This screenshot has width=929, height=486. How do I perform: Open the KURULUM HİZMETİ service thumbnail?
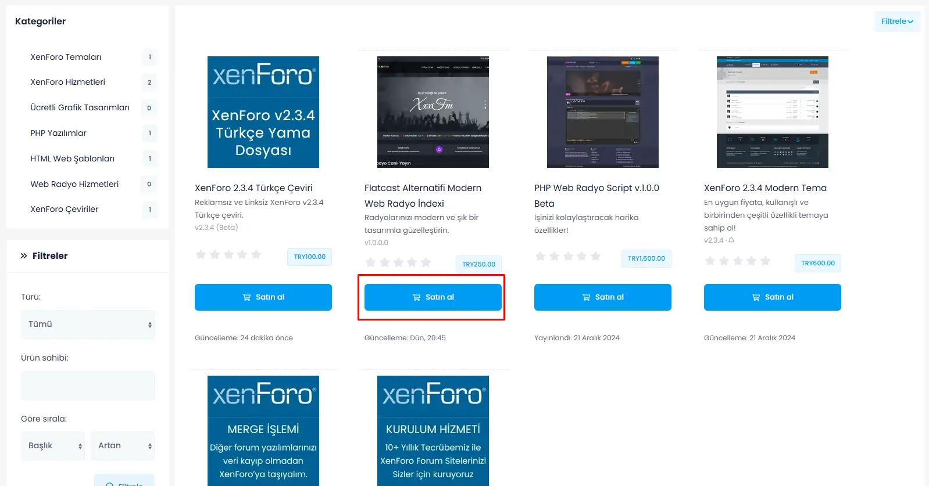433,431
